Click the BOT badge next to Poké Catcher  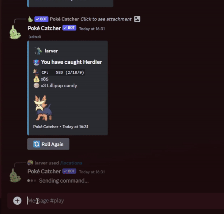pos(69,28)
